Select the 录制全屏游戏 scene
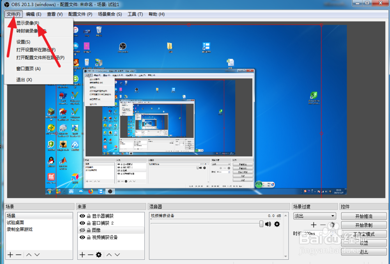The height and width of the screenshot is (264, 390). (39, 229)
